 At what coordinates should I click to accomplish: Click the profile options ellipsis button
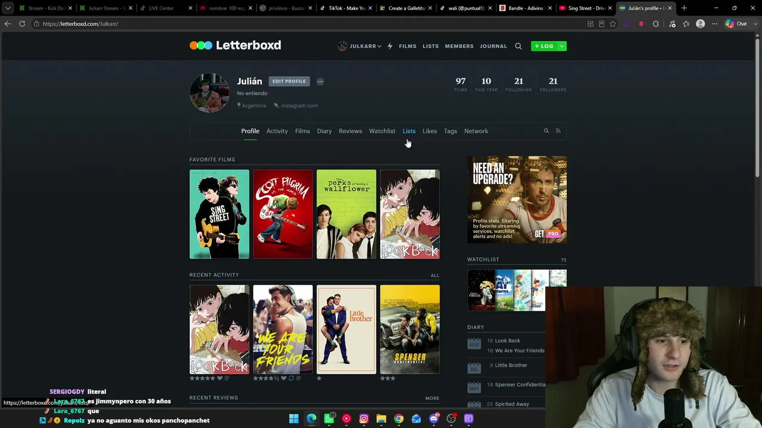click(320, 81)
